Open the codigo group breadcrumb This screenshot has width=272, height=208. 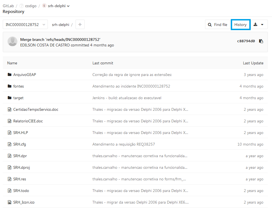[30, 6]
